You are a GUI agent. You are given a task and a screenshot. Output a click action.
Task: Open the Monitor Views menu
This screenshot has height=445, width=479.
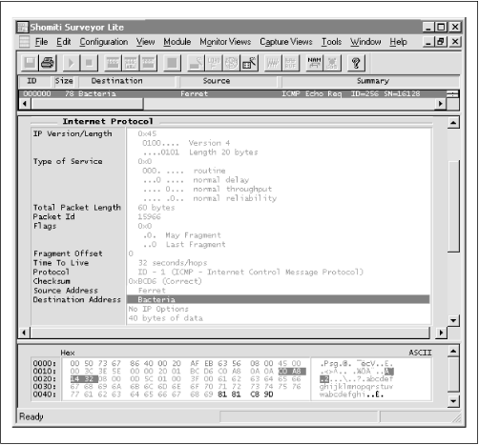pos(225,42)
